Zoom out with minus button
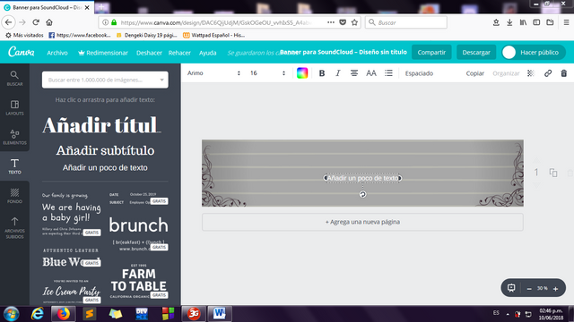Viewport: 574px width, 322px height. pos(529,289)
